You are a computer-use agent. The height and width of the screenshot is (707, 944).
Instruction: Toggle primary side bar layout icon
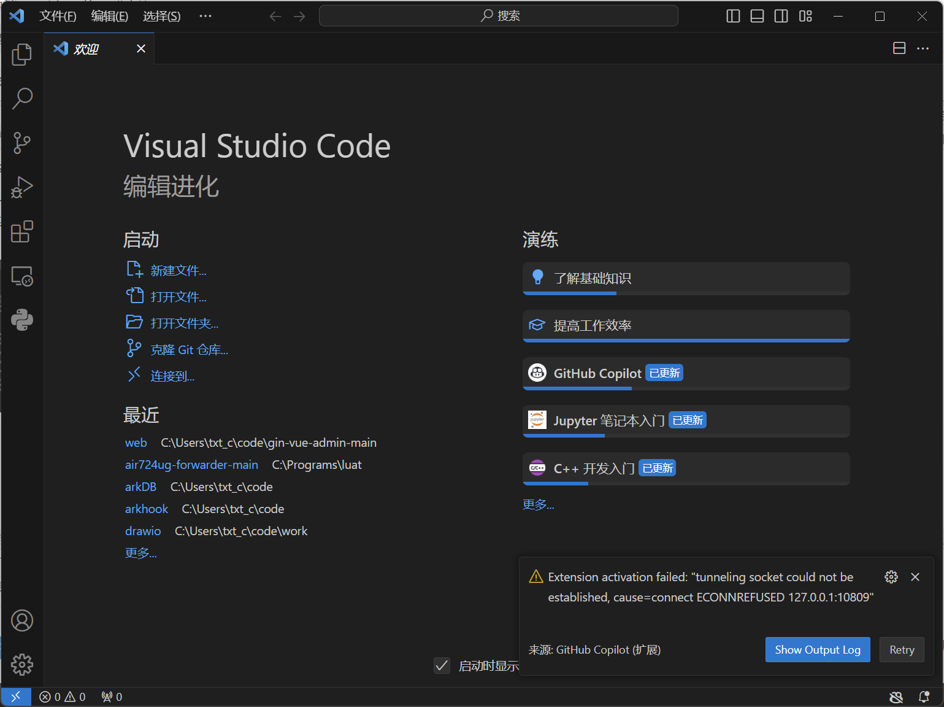(733, 16)
